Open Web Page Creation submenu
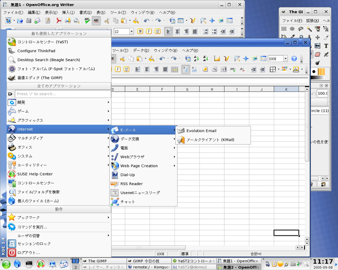Image resolution: width=338 pixels, height=270 pixels. tap(144, 166)
